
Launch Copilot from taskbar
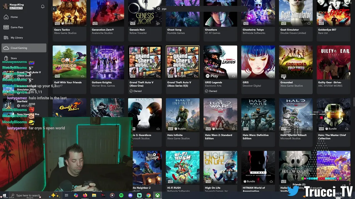coord(76,195)
